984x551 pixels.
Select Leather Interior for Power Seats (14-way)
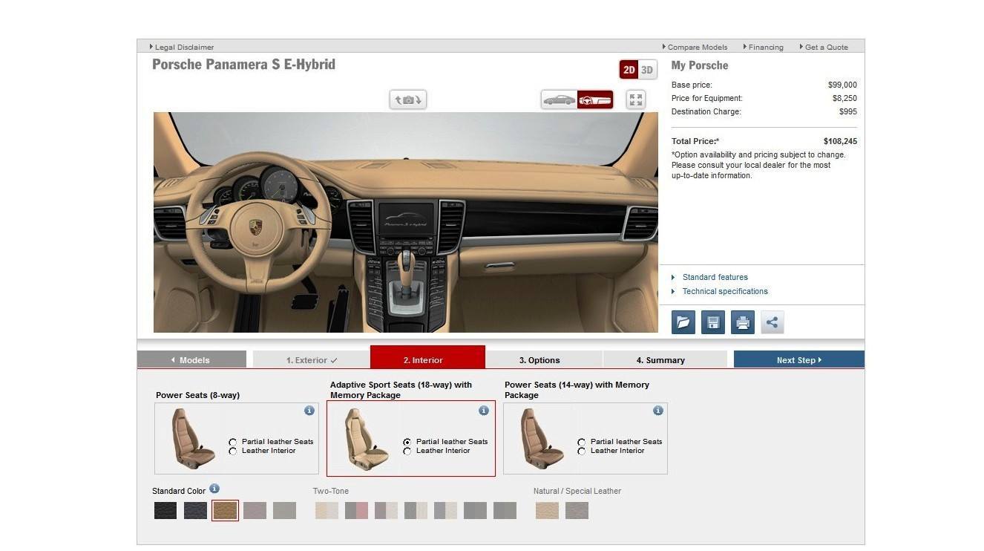(x=582, y=451)
